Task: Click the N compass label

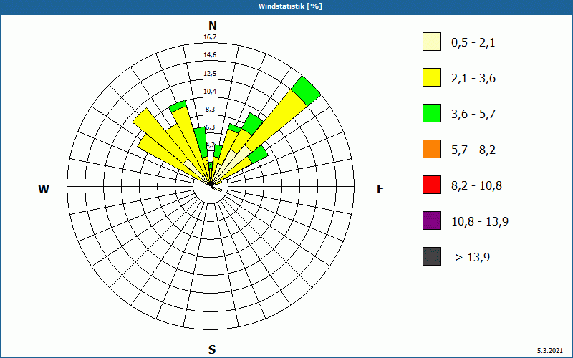Action: [212, 26]
